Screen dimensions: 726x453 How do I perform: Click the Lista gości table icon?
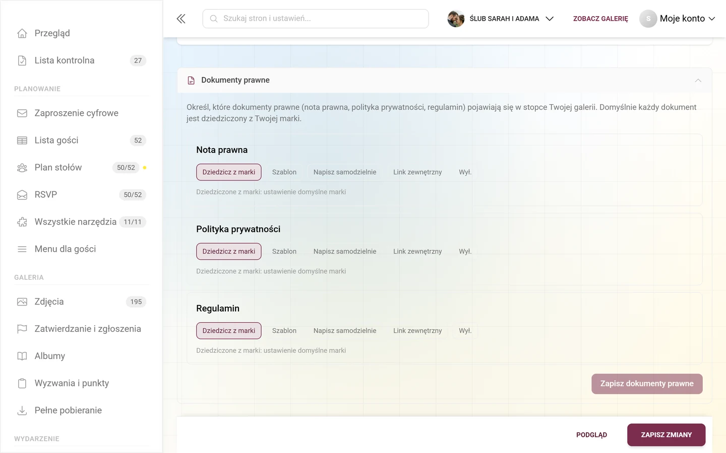[22, 140]
